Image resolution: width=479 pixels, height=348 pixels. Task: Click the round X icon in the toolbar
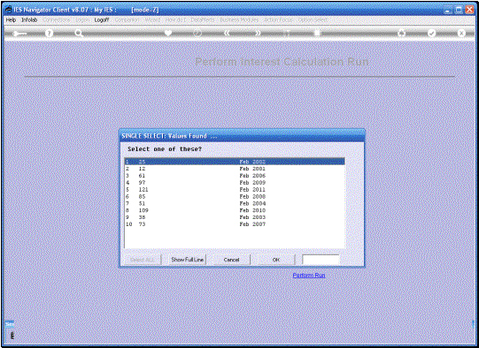pyautogui.click(x=461, y=34)
